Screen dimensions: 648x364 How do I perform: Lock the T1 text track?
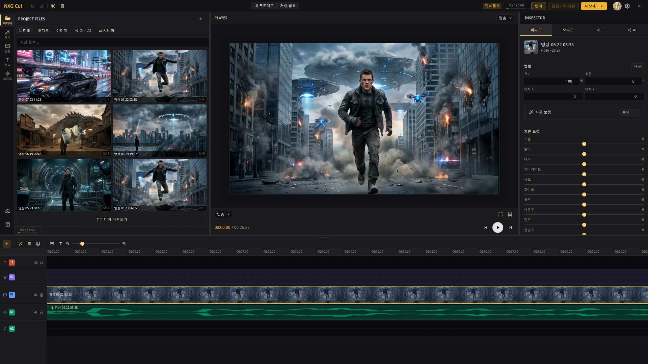coord(42,263)
